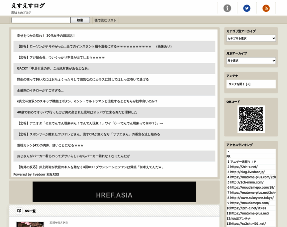
Task: Focus the blog search input field
Action: click(x=41, y=20)
